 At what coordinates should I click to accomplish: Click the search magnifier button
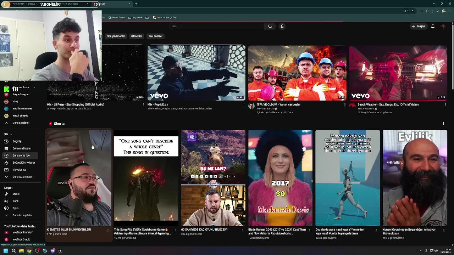[x=270, y=26]
